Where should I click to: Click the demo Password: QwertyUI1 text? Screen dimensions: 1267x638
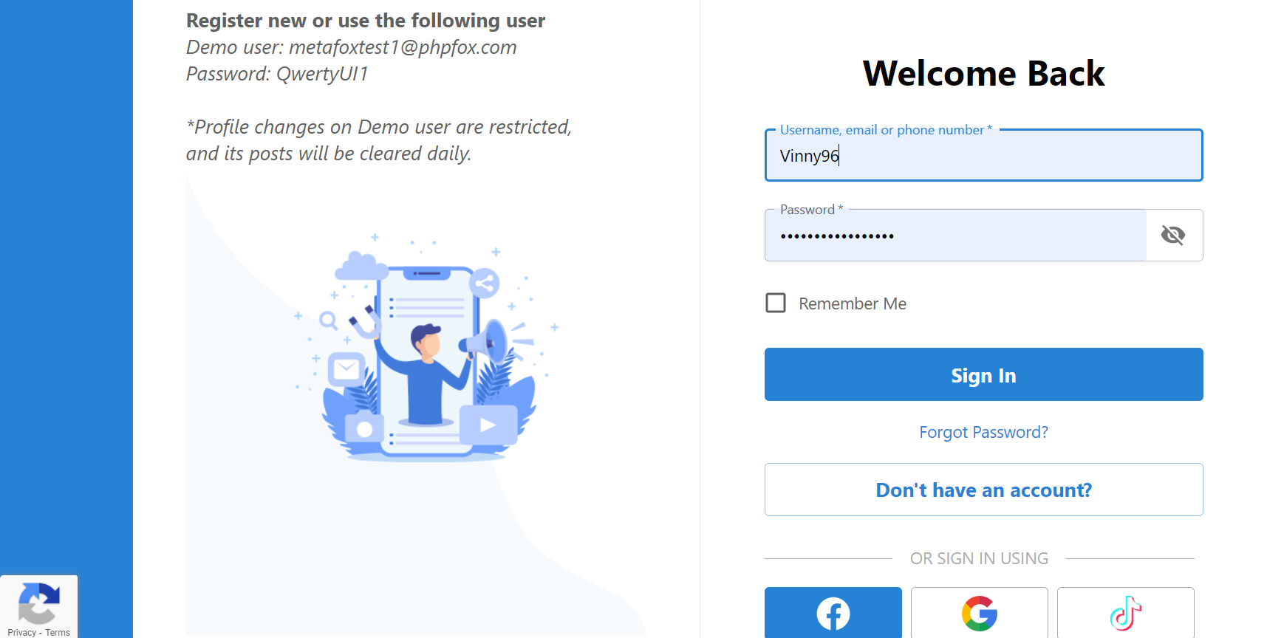click(277, 74)
